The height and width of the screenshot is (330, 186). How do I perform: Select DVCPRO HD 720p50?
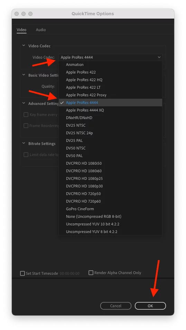coord(110,194)
